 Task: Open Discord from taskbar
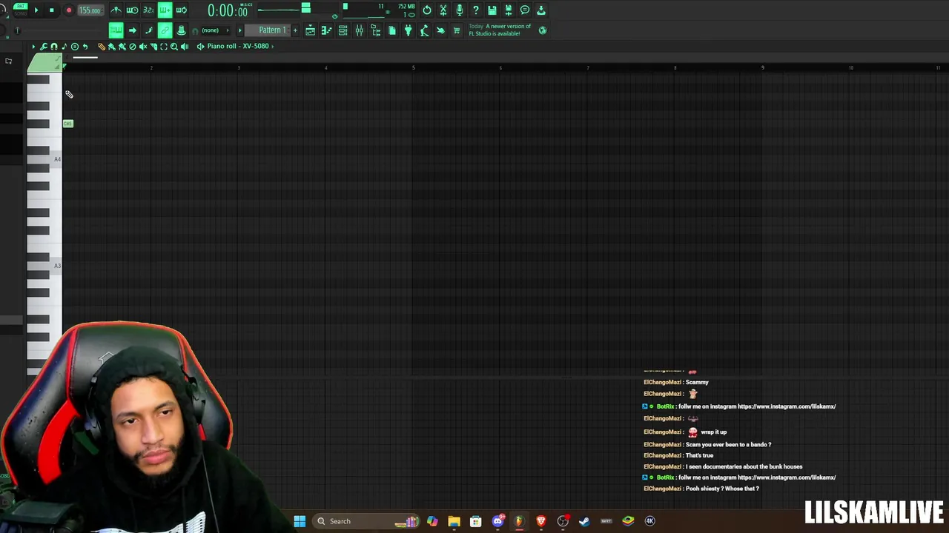[497, 521]
